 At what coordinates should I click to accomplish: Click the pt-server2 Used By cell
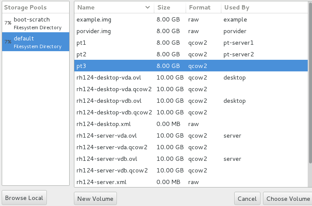click(x=239, y=54)
